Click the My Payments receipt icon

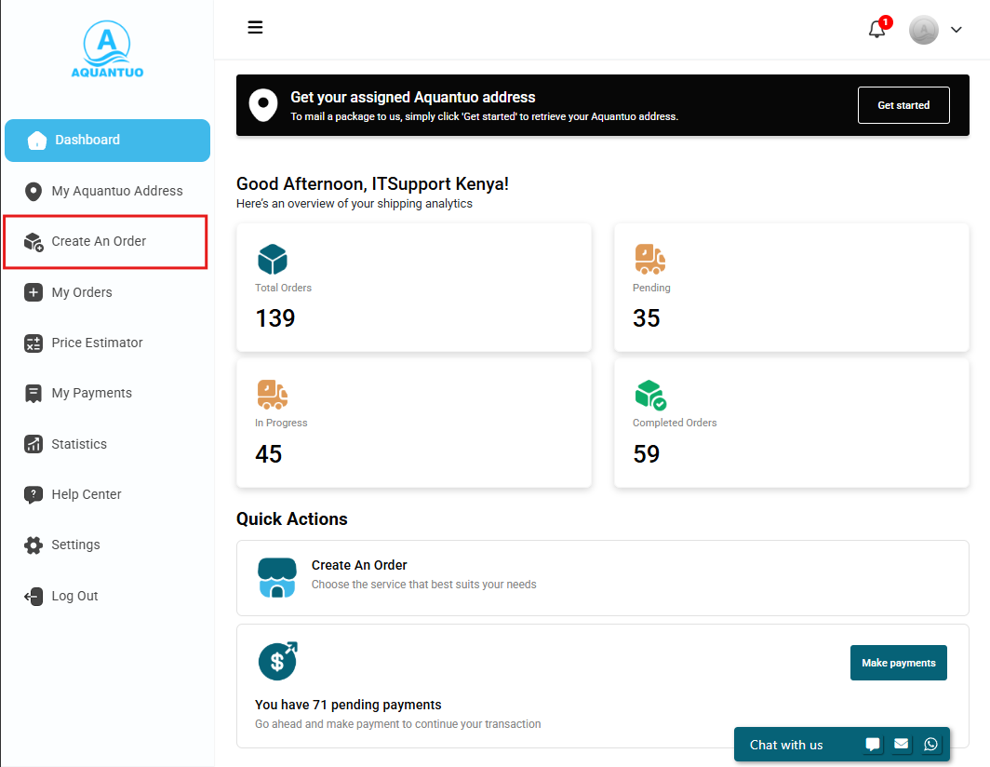[33, 393]
